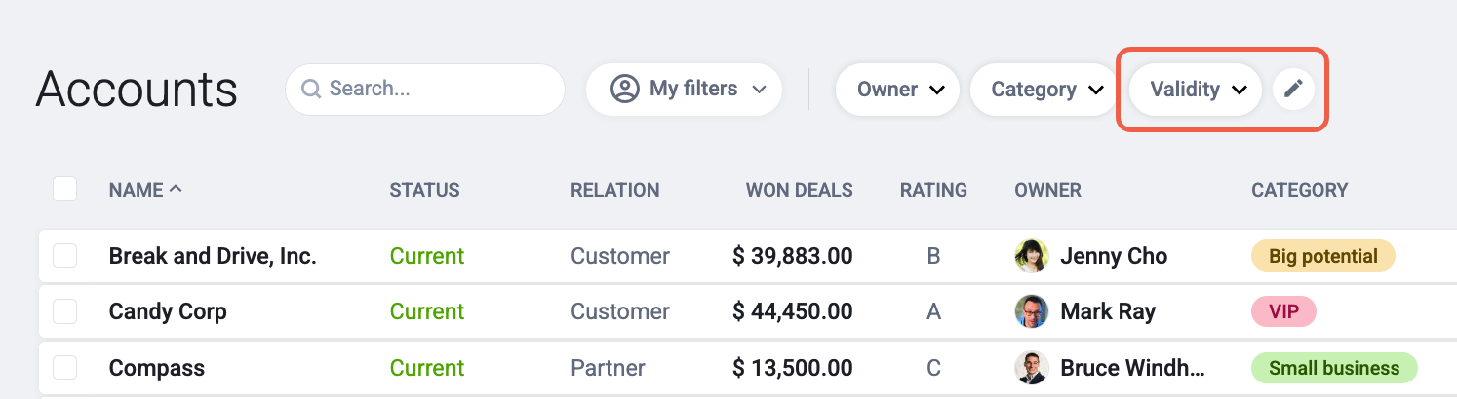Screen dimensions: 1457x399
Task: Select the Compass row checkbox
Action: click(64, 368)
